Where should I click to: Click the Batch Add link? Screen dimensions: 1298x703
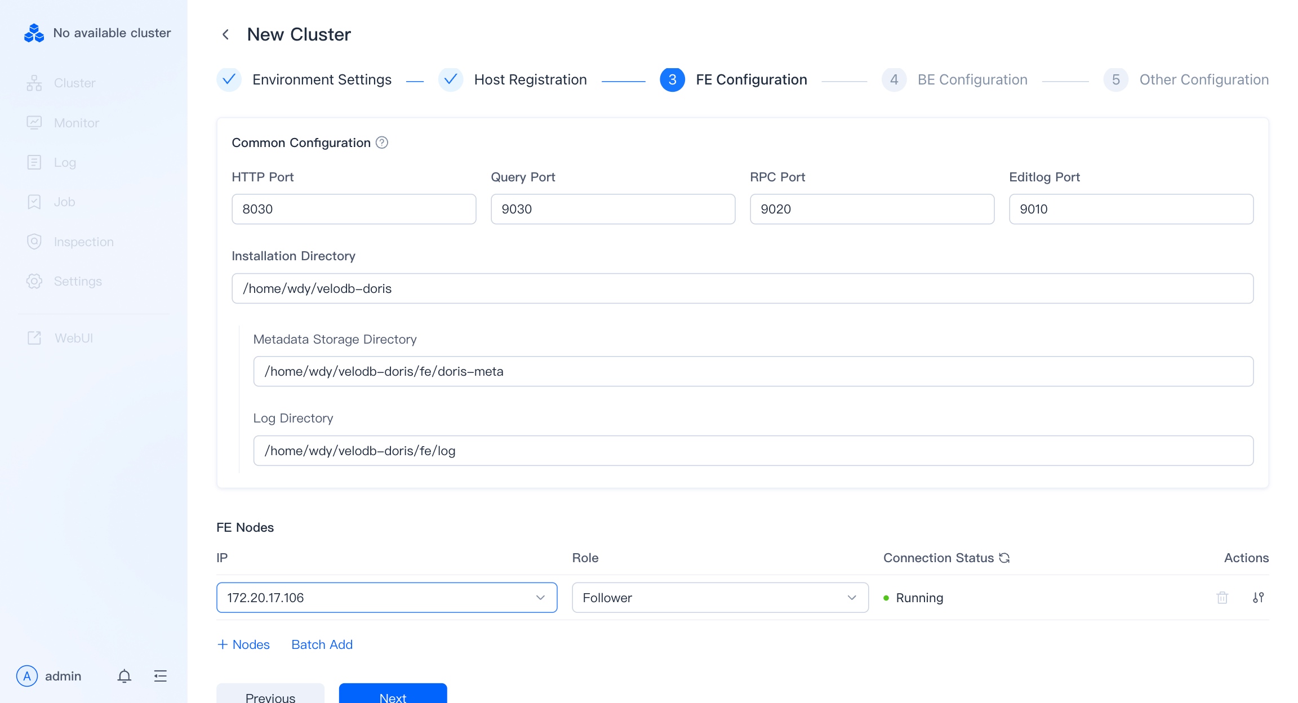tap(322, 644)
